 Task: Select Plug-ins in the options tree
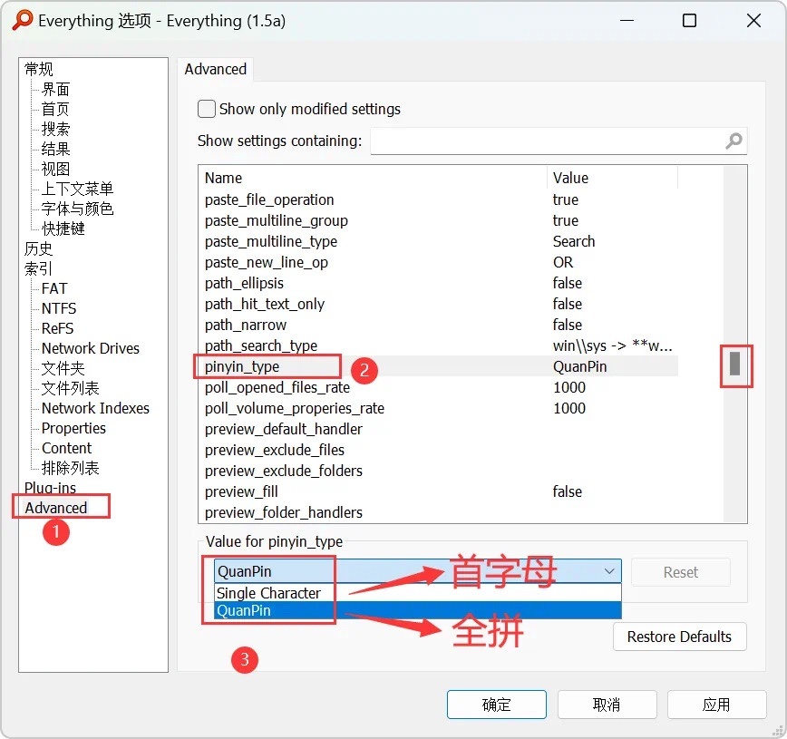tap(50, 488)
